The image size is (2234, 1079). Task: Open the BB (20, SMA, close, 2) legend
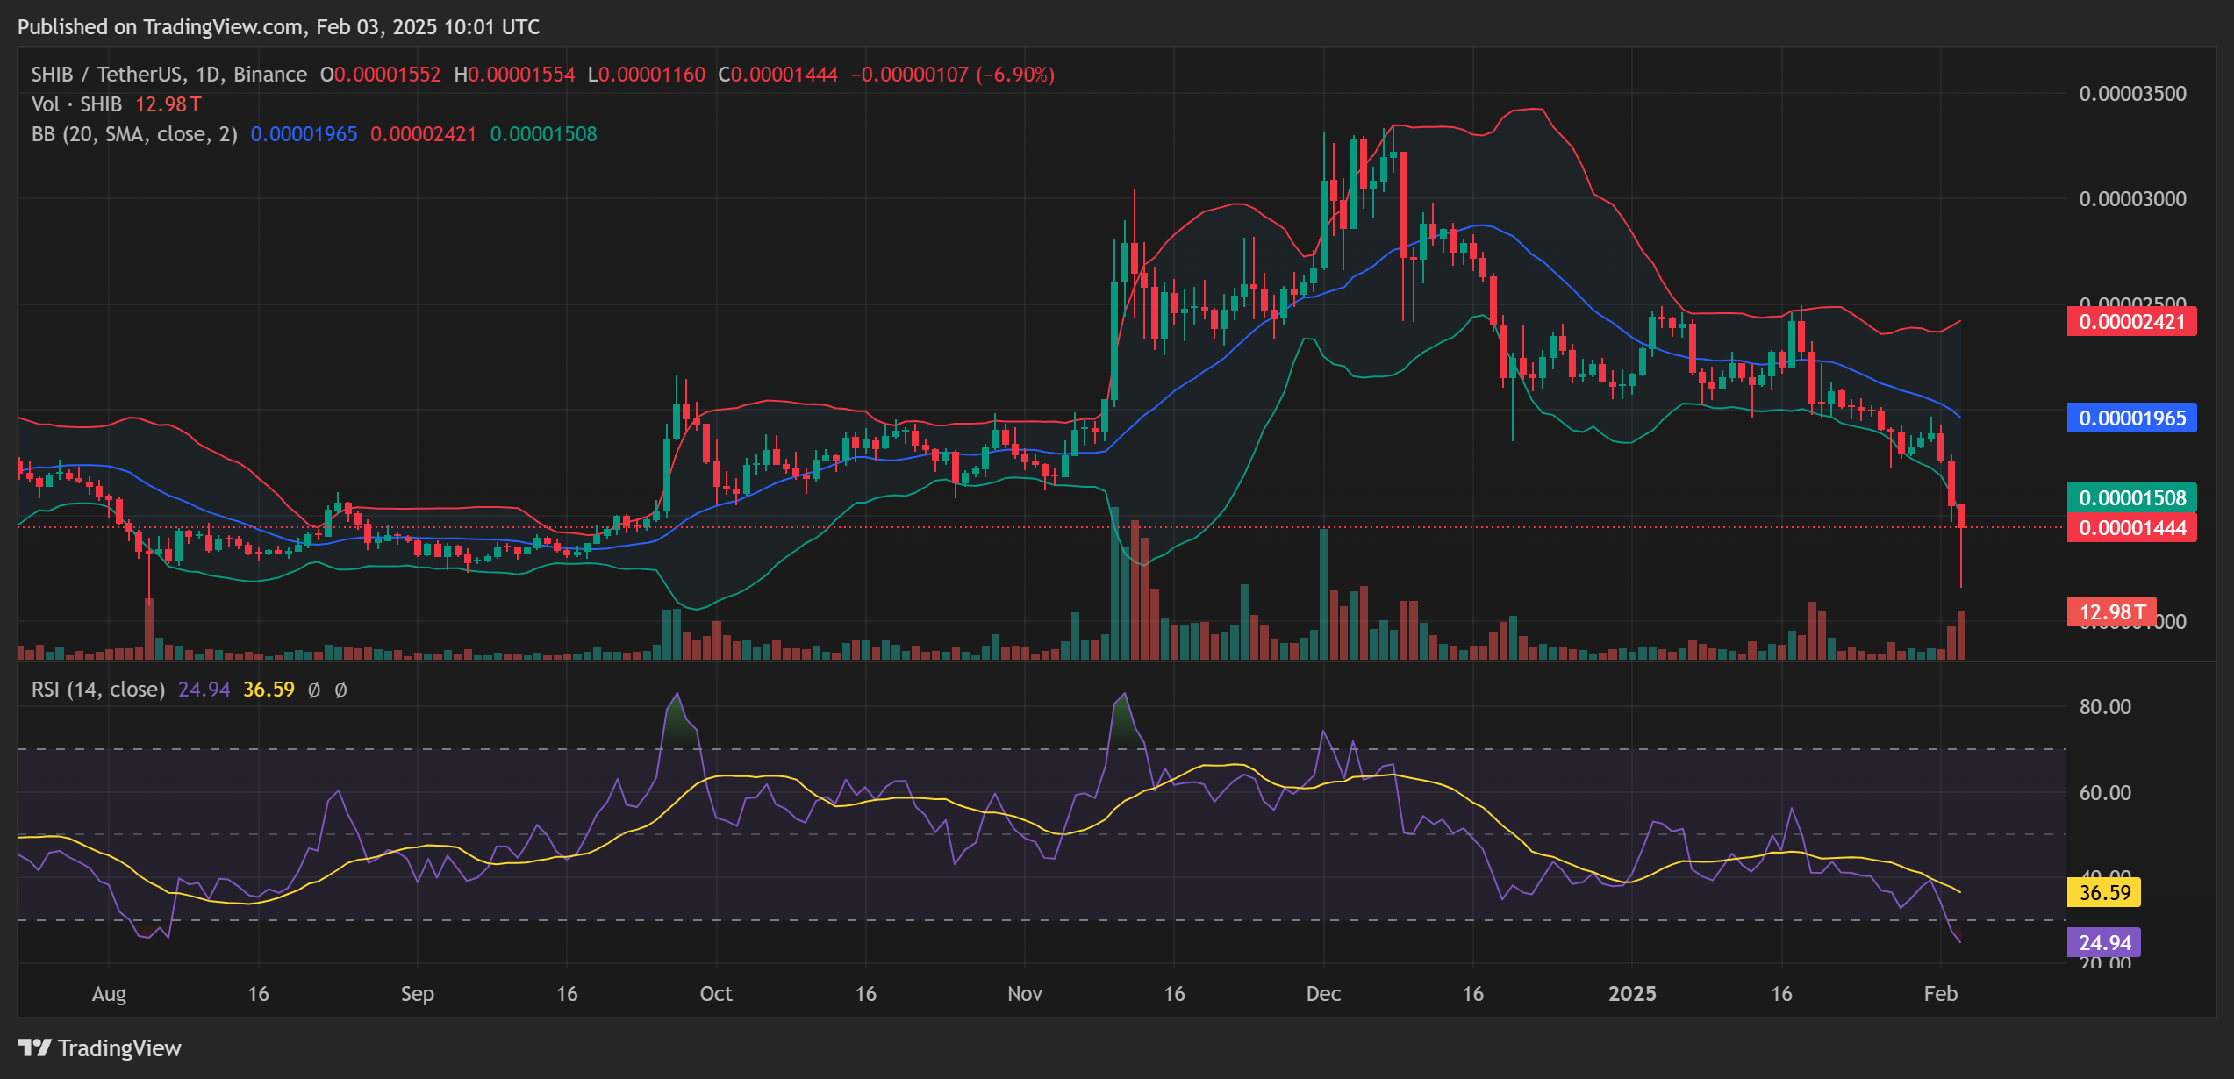click(134, 134)
